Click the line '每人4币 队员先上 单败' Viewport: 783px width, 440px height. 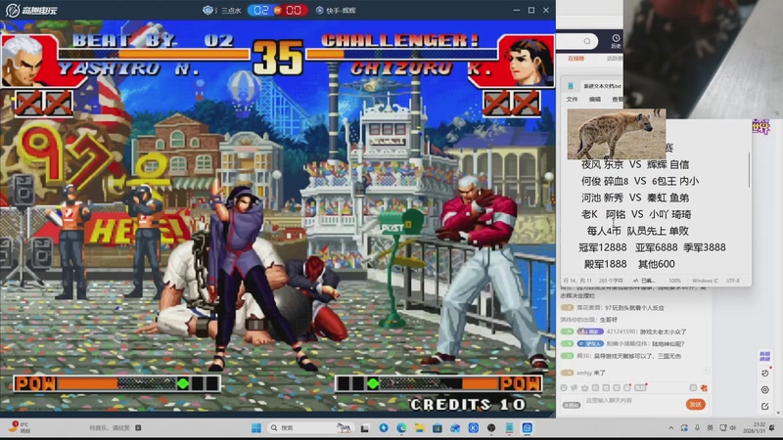point(638,231)
